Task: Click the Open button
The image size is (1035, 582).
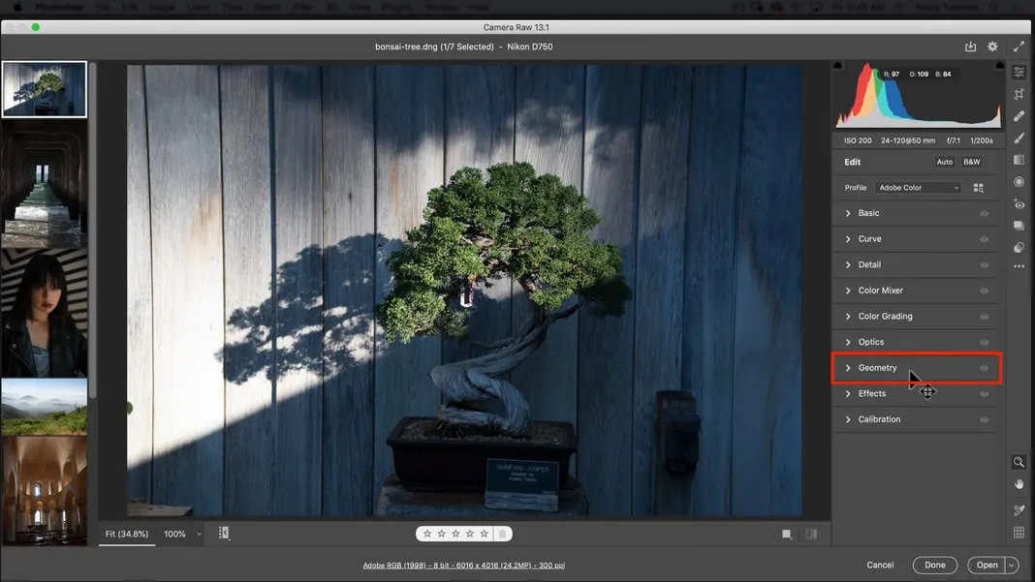Action: (x=987, y=565)
